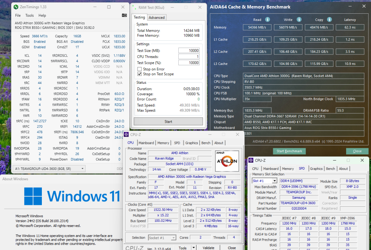Screen dimensions: 371x250
Task: Select Mainboard tab in CPU-Z SPD window
Action: tap(271, 168)
